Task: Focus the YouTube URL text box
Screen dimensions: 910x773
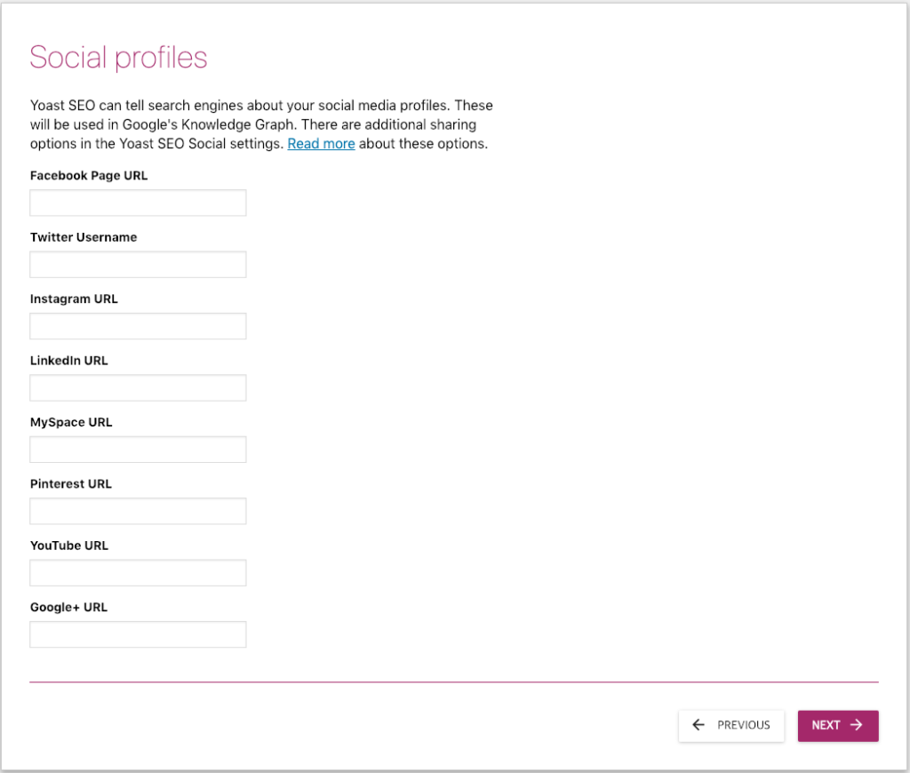Action: tap(138, 573)
